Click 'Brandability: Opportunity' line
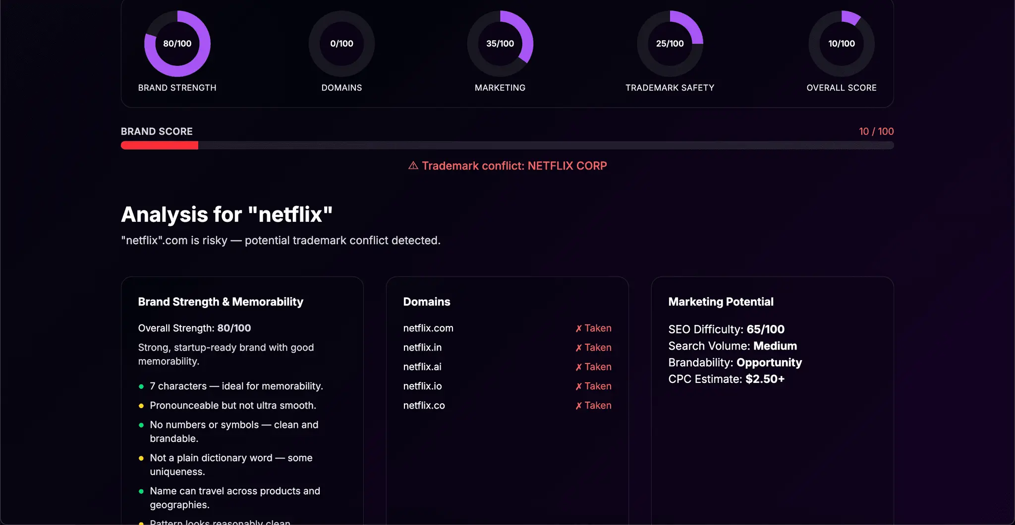The image size is (1015, 525). point(735,362)
